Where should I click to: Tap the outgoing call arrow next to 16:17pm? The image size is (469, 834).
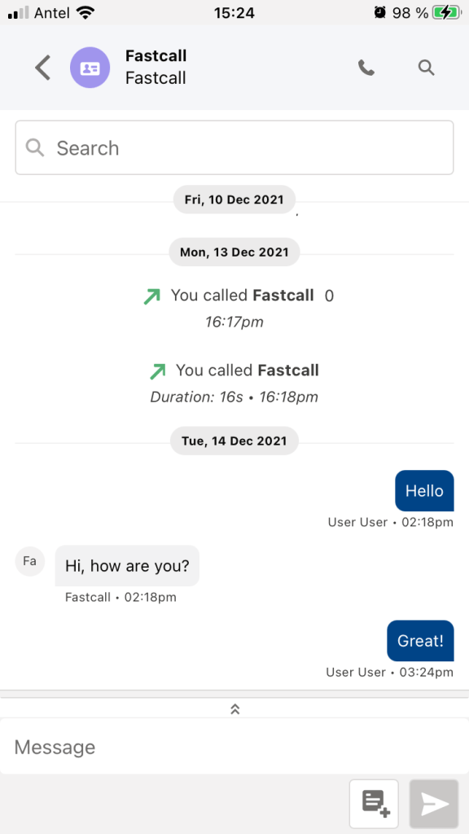[151, 296]
